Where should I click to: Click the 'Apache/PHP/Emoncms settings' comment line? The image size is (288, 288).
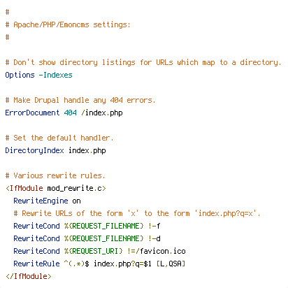(68, 24)
